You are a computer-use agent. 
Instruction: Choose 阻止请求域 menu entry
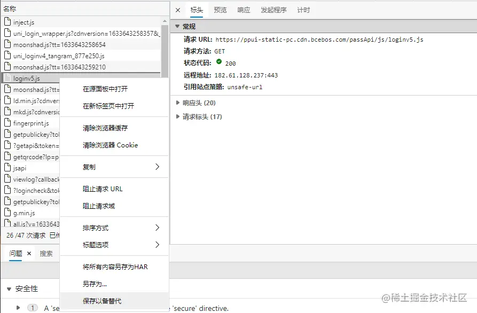point(114,206)
